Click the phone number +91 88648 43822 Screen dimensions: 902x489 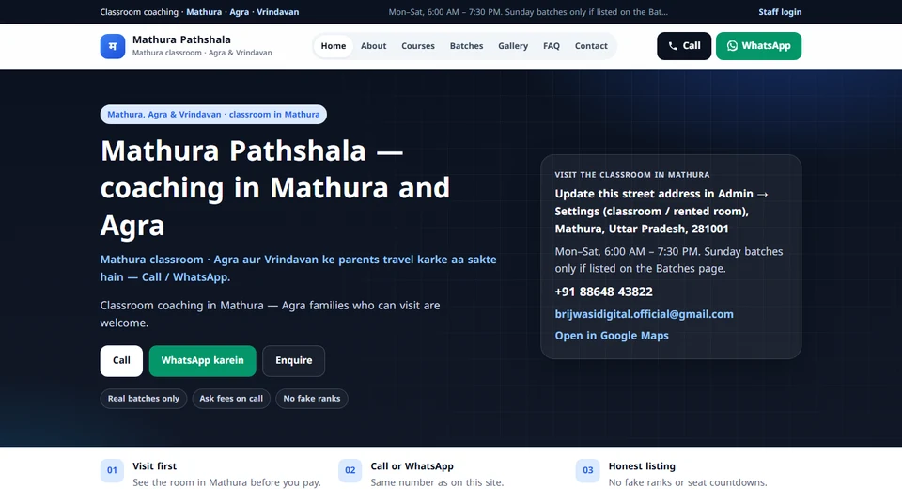click(x=603, y=292)
